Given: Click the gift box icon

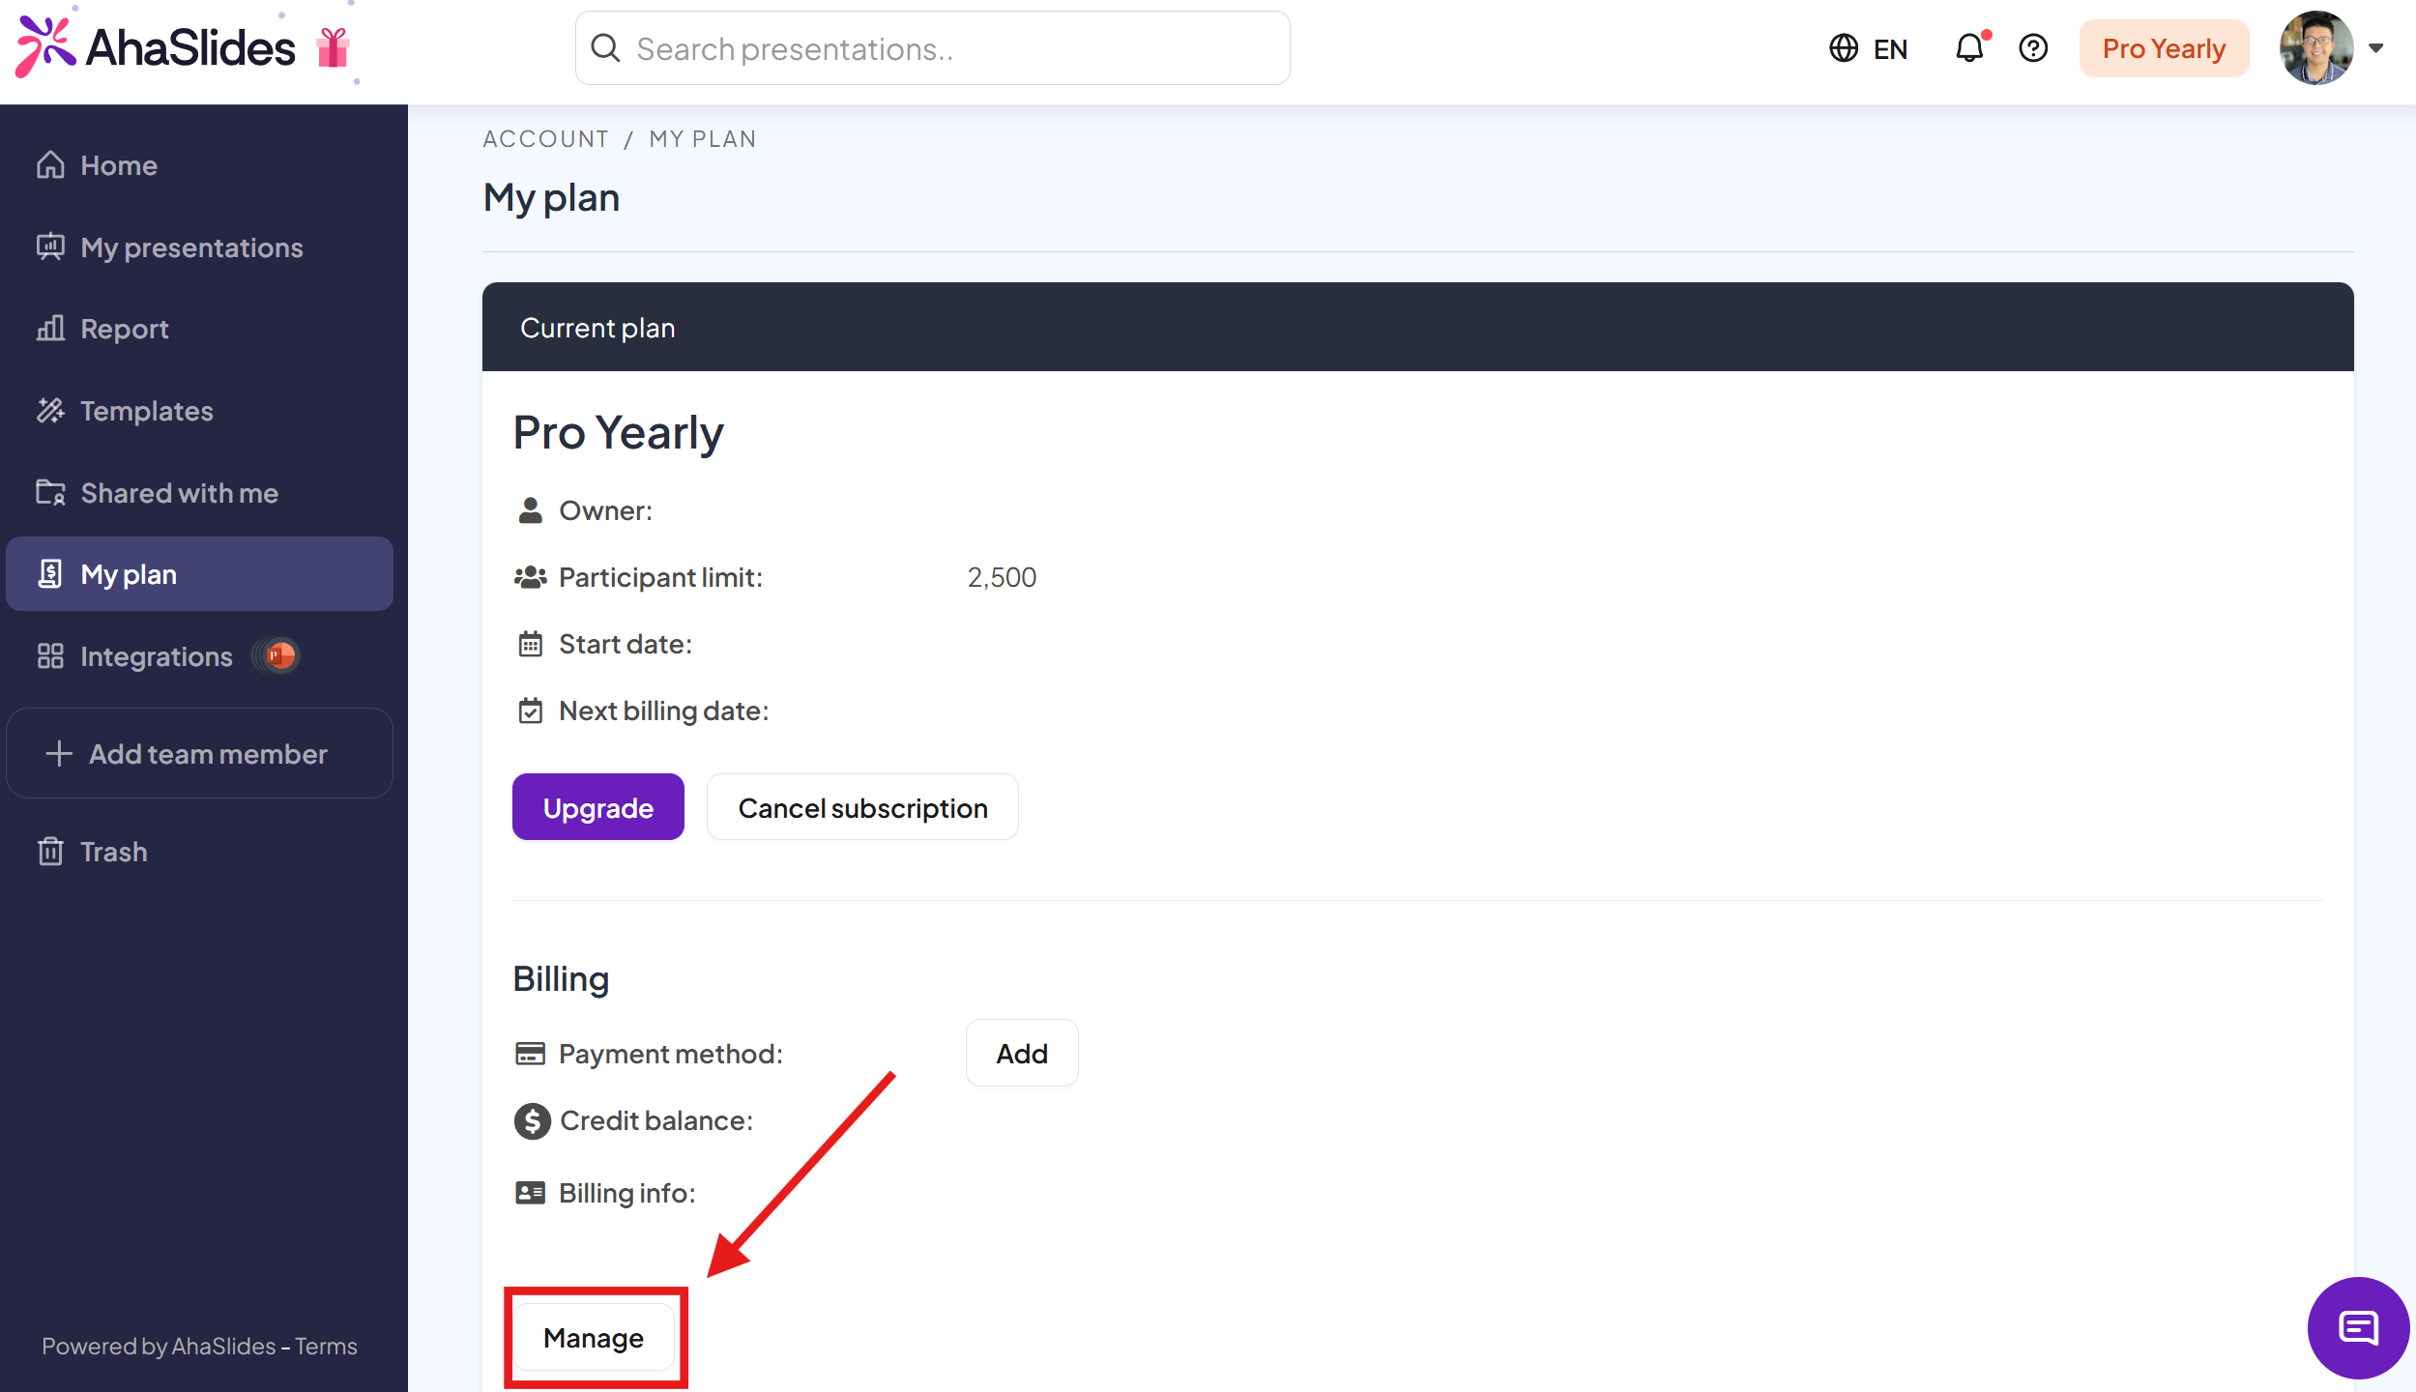Looking at the screenshot, I should pyautogui.click(x=333, y=48).
